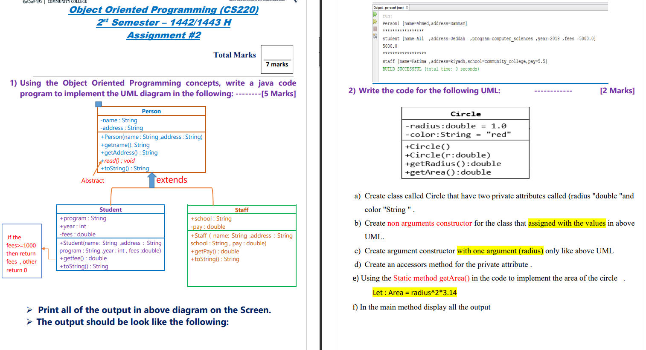Click the 'Person' class title in UML
This screenshot has height=350, width=646.
151,111
